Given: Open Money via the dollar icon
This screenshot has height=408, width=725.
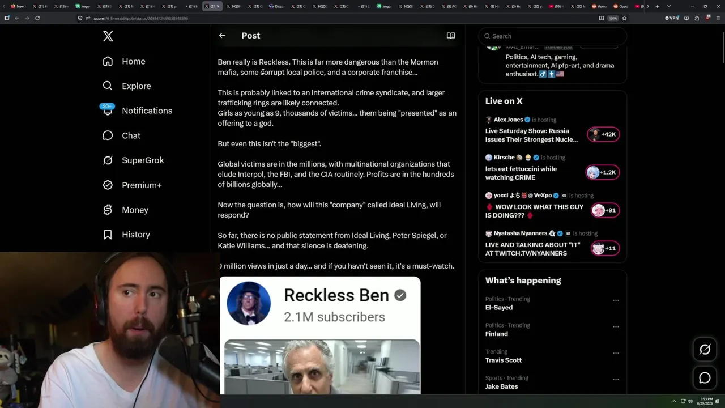Looking at the screenshot, I should tap(108, 210).
